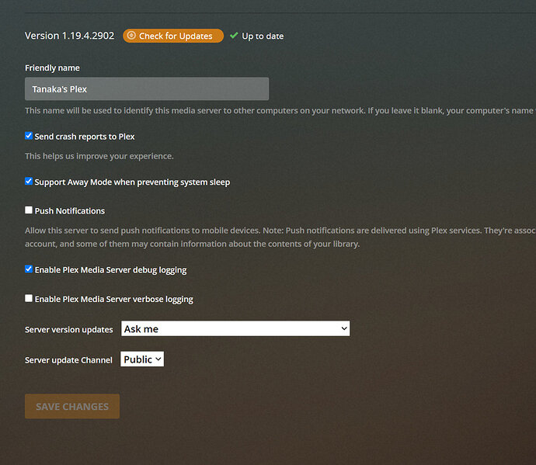This screenshot has width=536, height=465.
Task: Click the Check for Updates button
Action: [x=173, y=36]
